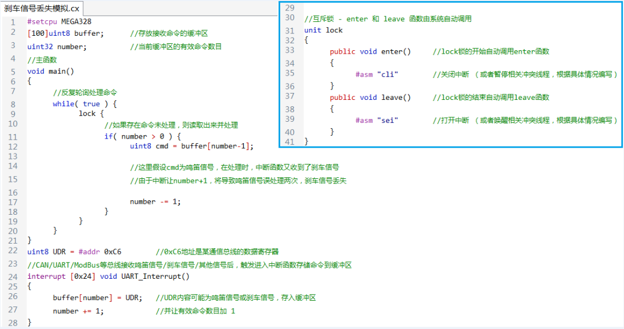Screen dimensions: 624x329
Task: Click 'public void enter()' method header
Action: point(370,51)
